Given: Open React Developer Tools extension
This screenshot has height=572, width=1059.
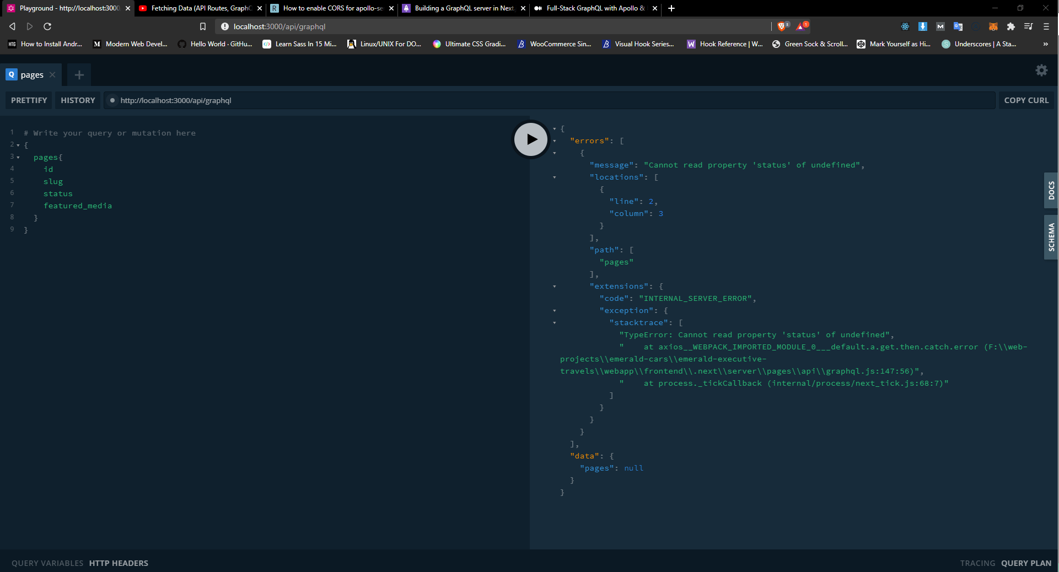Looking at the screenshot, I should pyautogui.click(x=905, y=26).
